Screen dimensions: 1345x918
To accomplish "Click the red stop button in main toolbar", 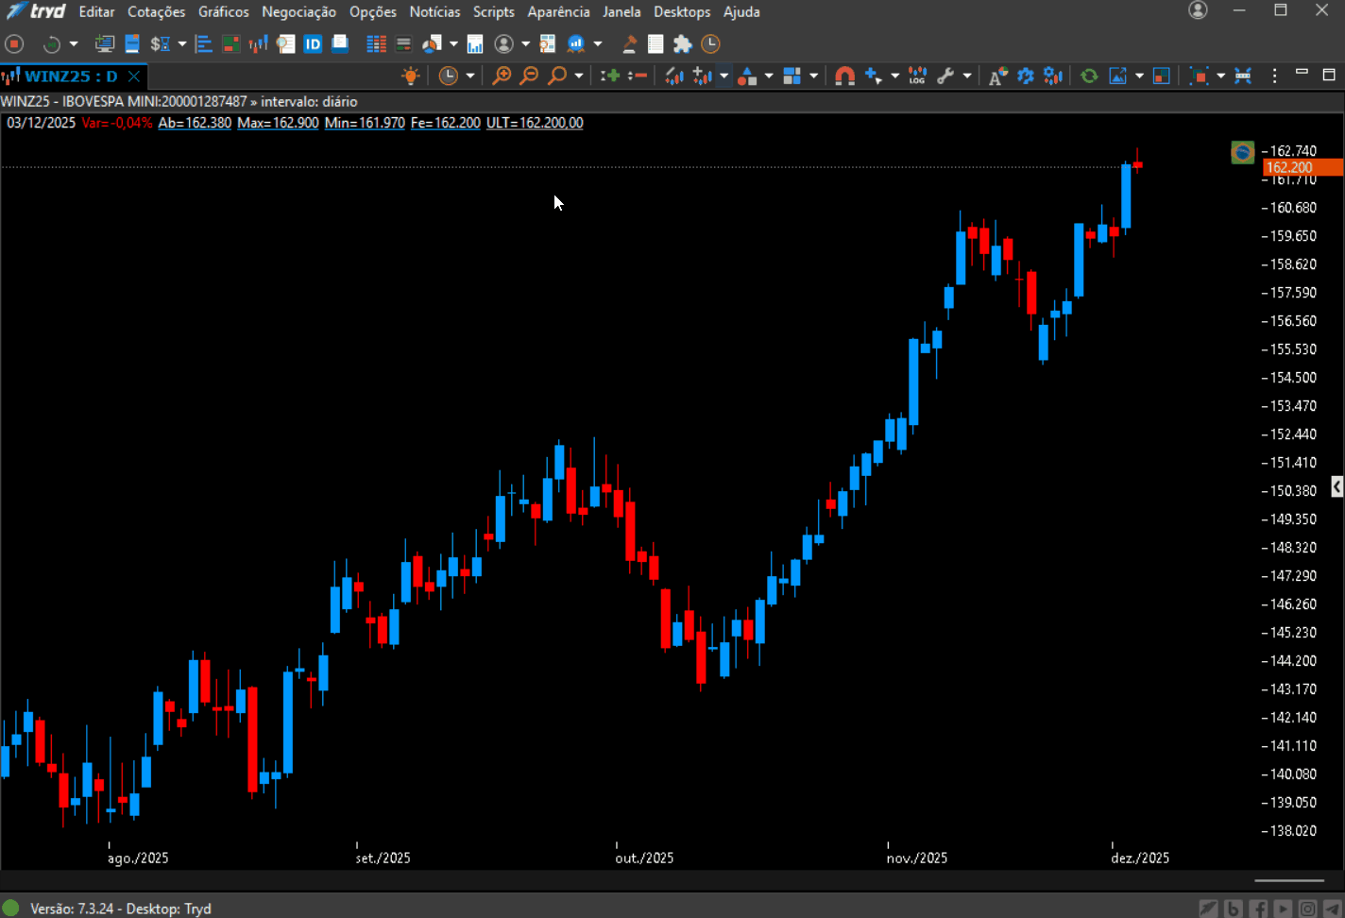I will point(14,43).
